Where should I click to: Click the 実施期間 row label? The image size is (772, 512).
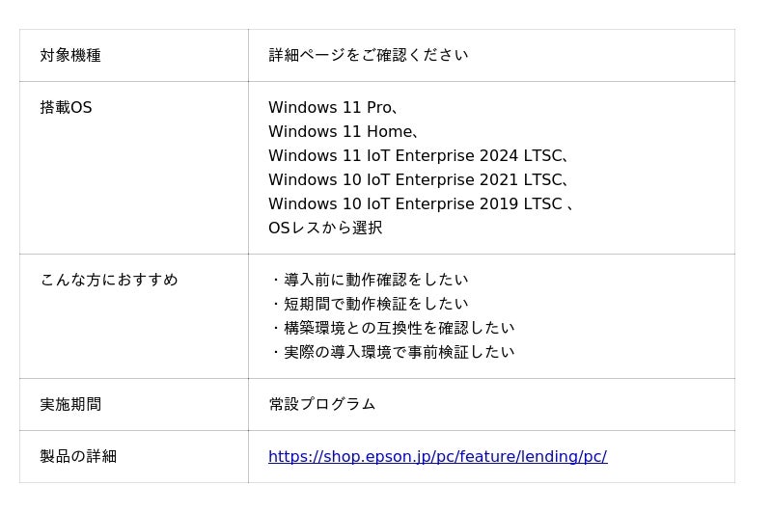pyautogui.click(x=70, y=405)
